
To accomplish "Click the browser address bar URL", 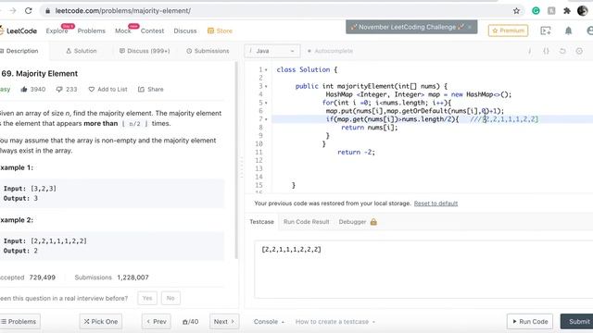I will pos(123,11).
